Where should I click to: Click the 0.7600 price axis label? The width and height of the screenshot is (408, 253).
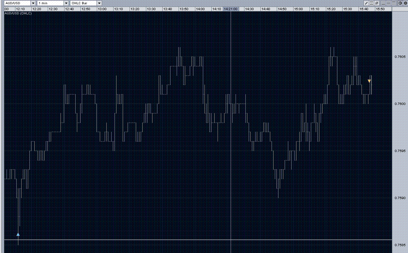(x=400, y=104)
